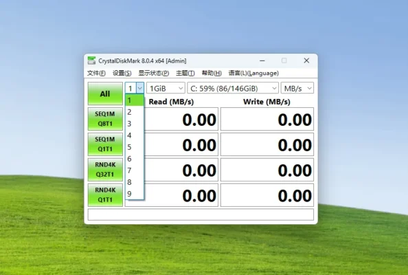This screenshot has height=275, width=408.
Task: Select test count 5 in list
Action: [134, 147]
